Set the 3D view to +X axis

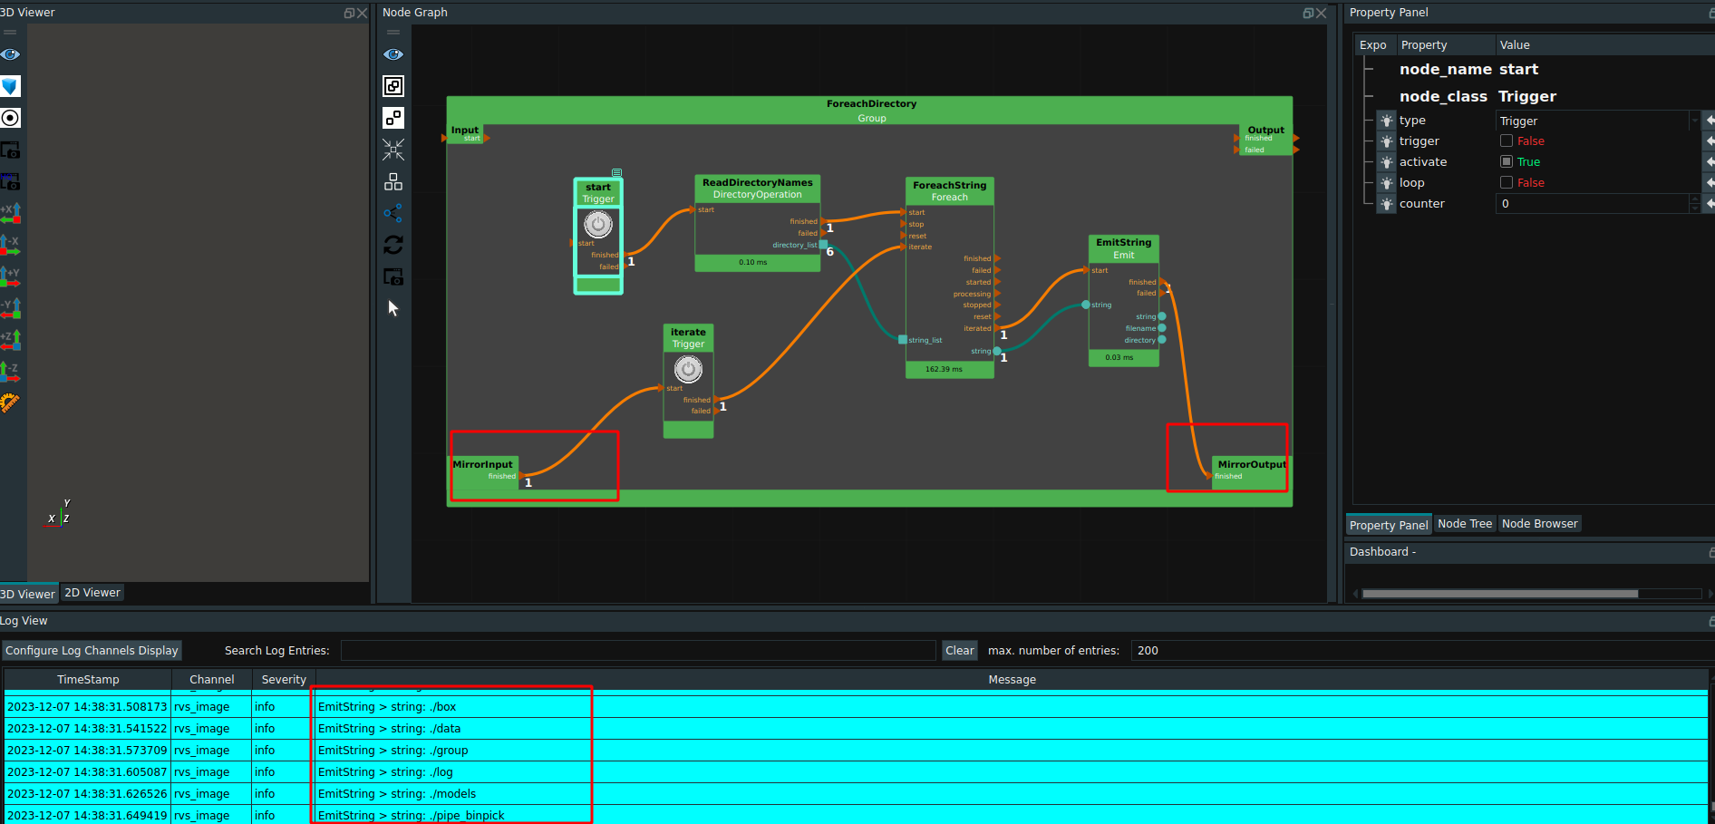tap(10, 213)
